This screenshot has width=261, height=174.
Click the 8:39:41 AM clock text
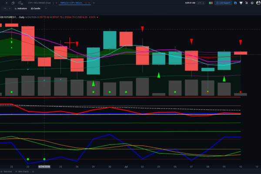190,3
